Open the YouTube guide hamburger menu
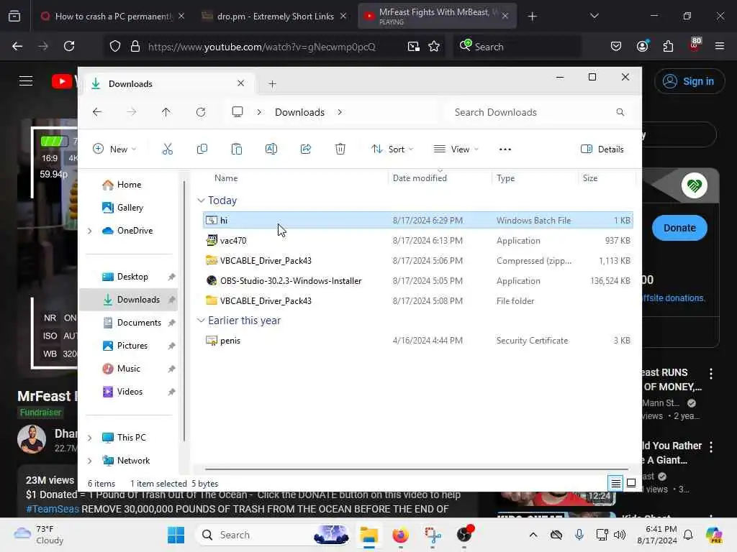The width and height of the screenshot is (737, 552). (26, 81)
